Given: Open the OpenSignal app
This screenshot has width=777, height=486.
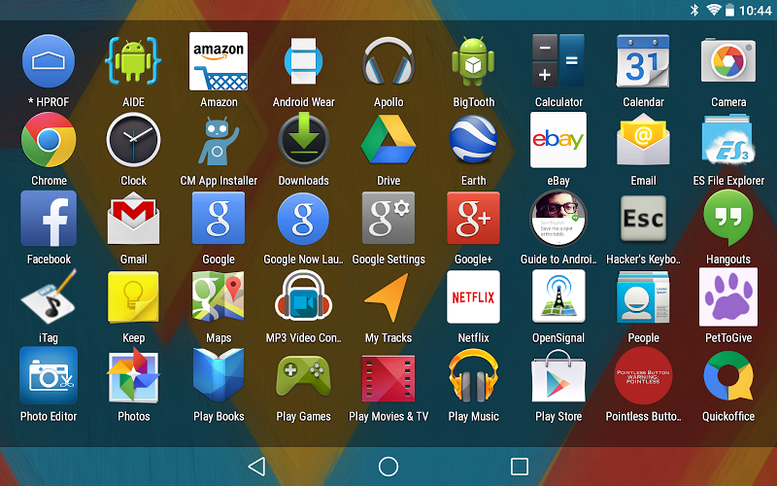Looking at the screenshot, I should (558, 296).
